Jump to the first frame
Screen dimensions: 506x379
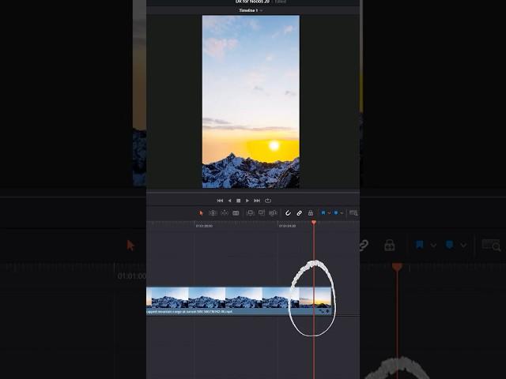[220, 201]
